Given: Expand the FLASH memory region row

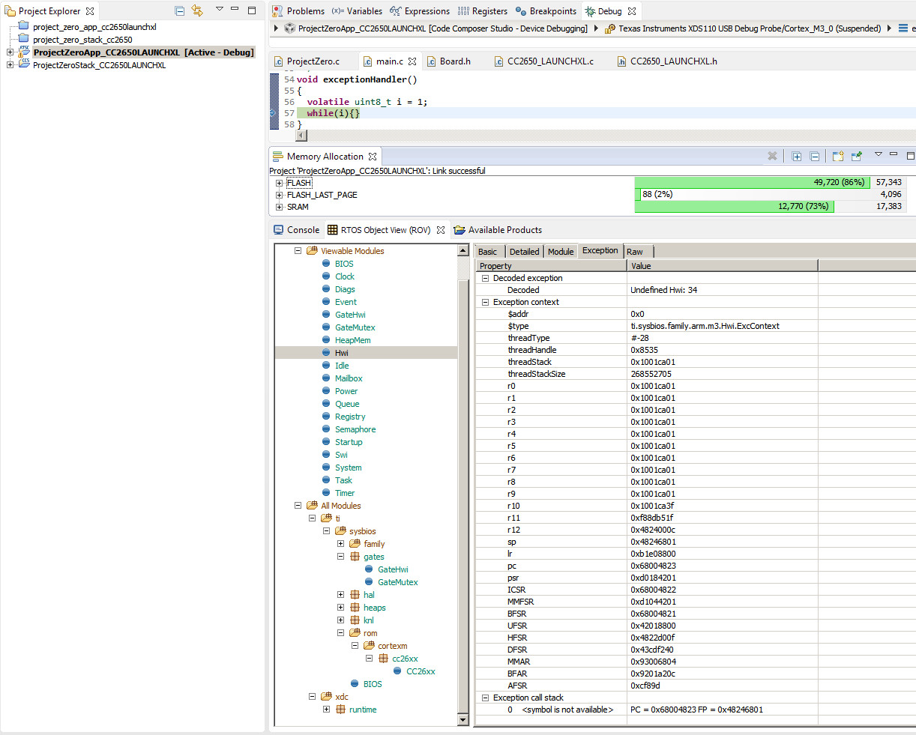Looking at the screenshot, I should tap(279, 183).
